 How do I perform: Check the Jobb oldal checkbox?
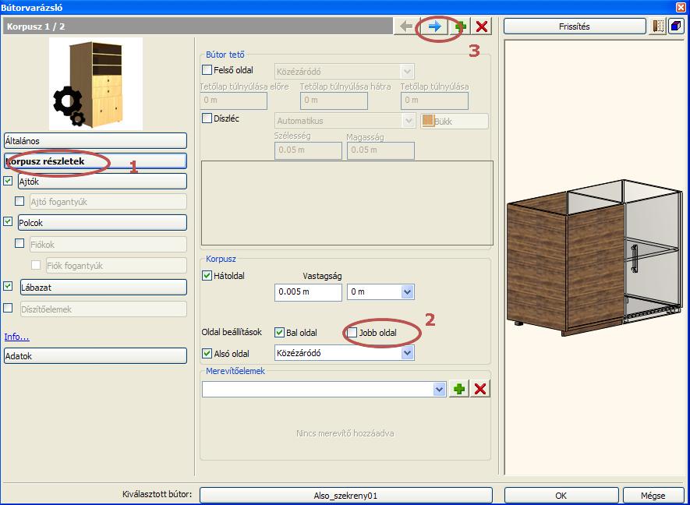pos(352,333)
